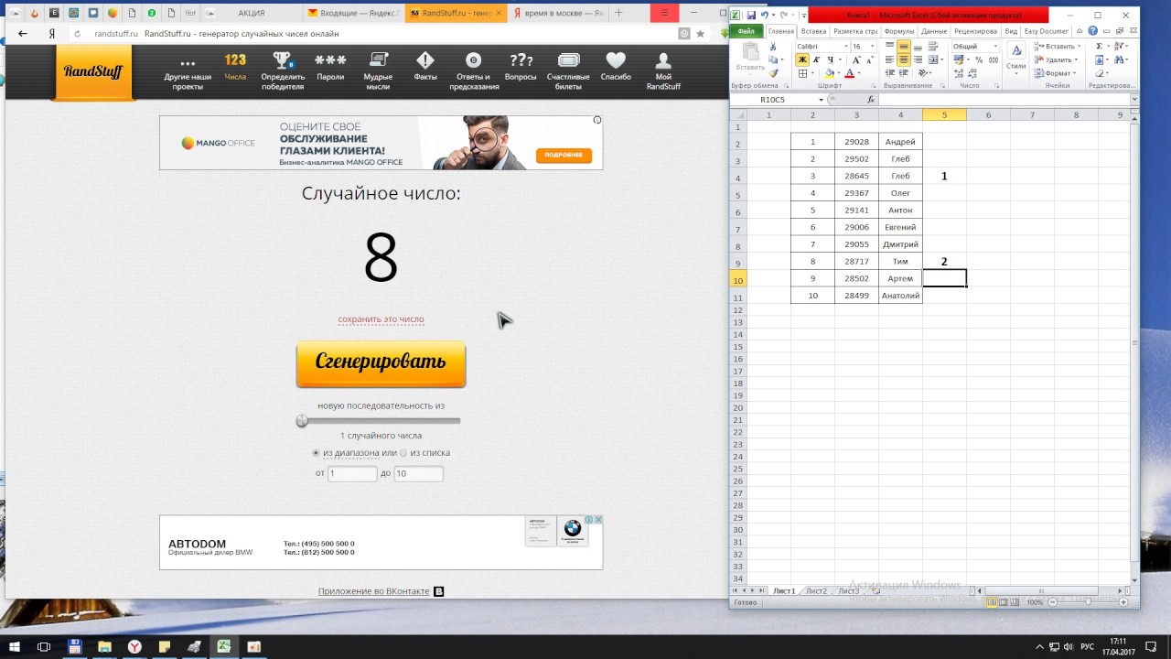
Task: Open Мудрые мысли section
Action: pyautogui.click(x=378, y=70)
